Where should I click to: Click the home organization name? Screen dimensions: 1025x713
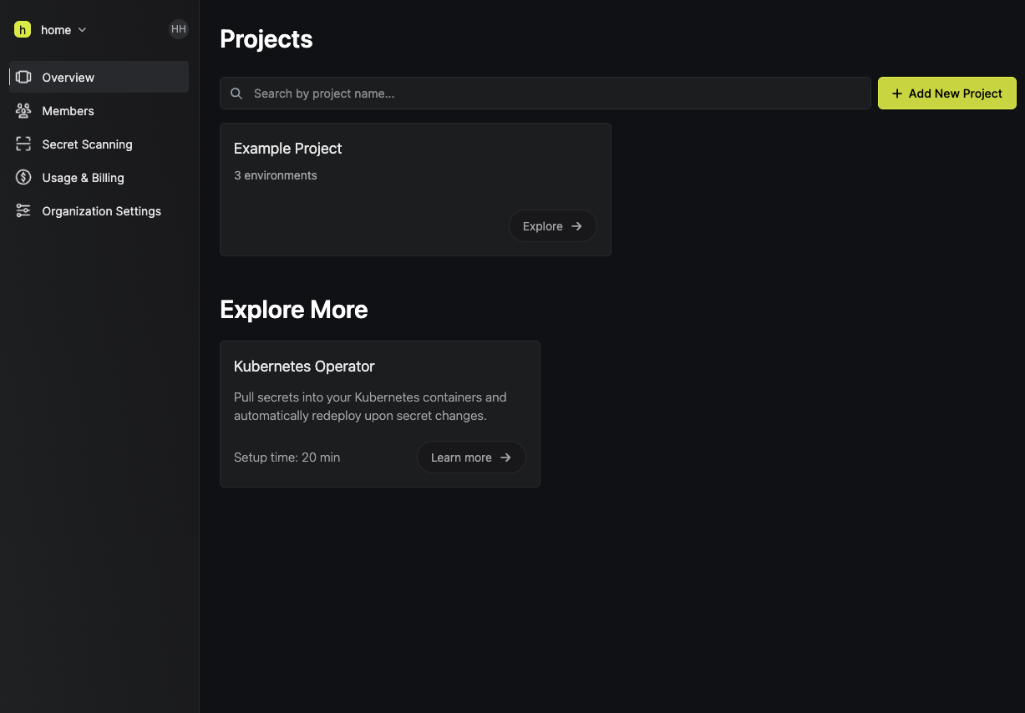pyautogui.click(x=56, y=30)
